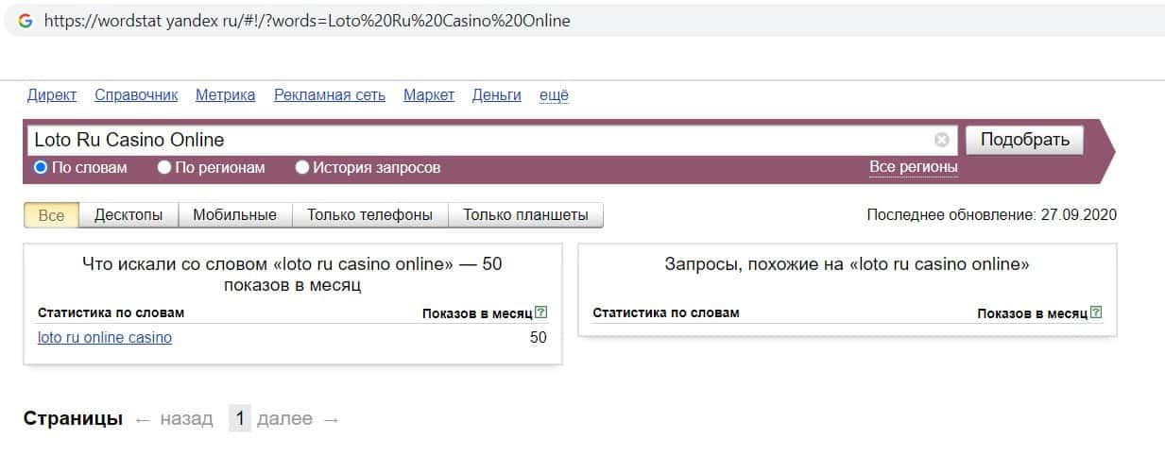1165x456 pixels.
Task: Click the "Loto Ru Casino Online" search field
Action: pos(472,141)
